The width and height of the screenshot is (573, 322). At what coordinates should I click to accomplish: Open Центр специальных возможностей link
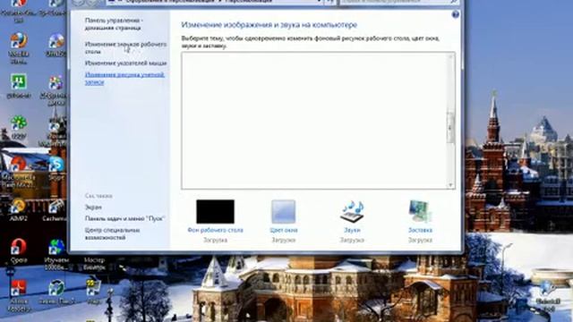click(112, 233)
